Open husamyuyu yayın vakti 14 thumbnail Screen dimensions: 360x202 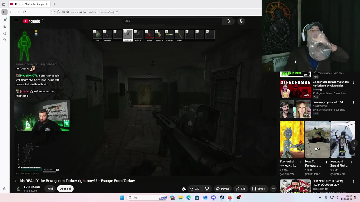[x=295, y=109]
